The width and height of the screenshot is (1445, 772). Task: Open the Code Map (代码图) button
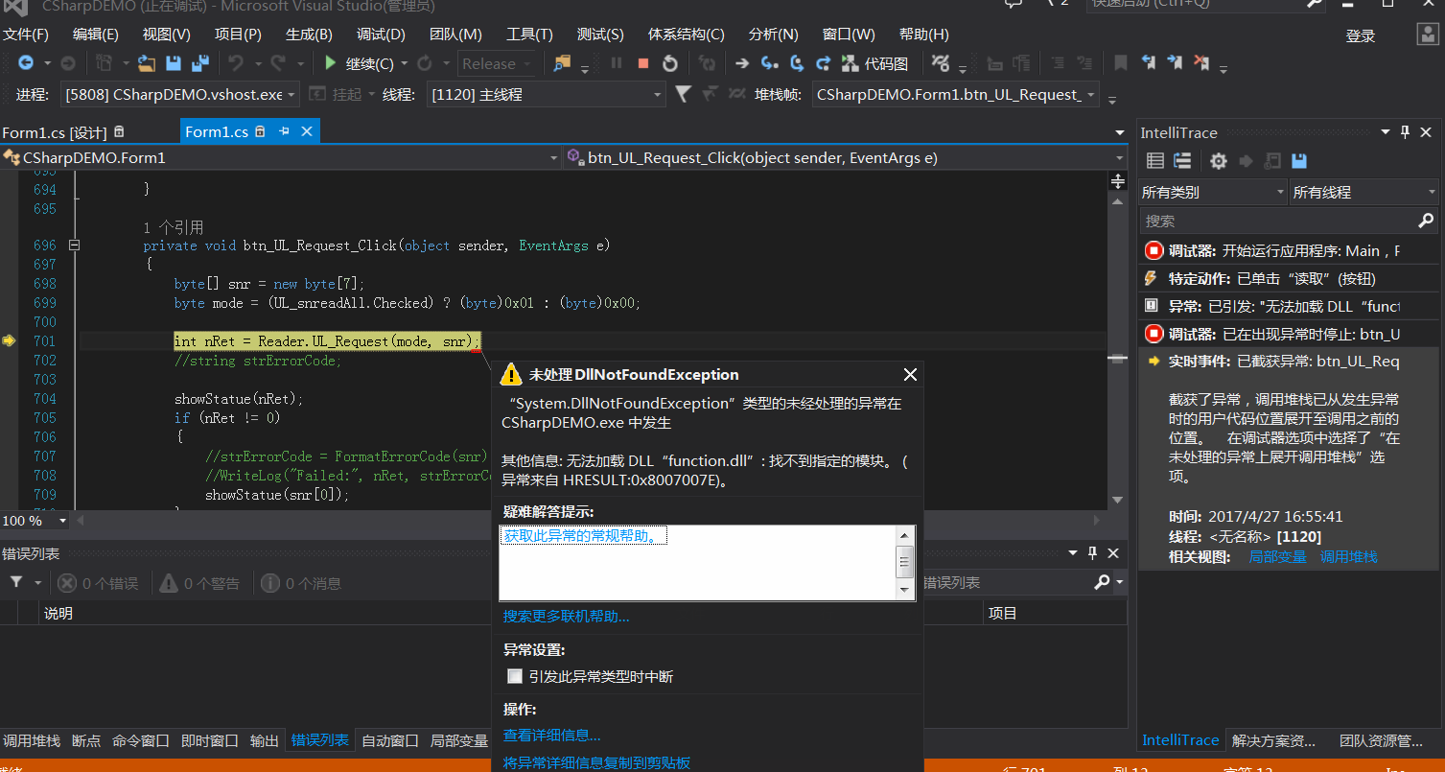click(874, 63)
